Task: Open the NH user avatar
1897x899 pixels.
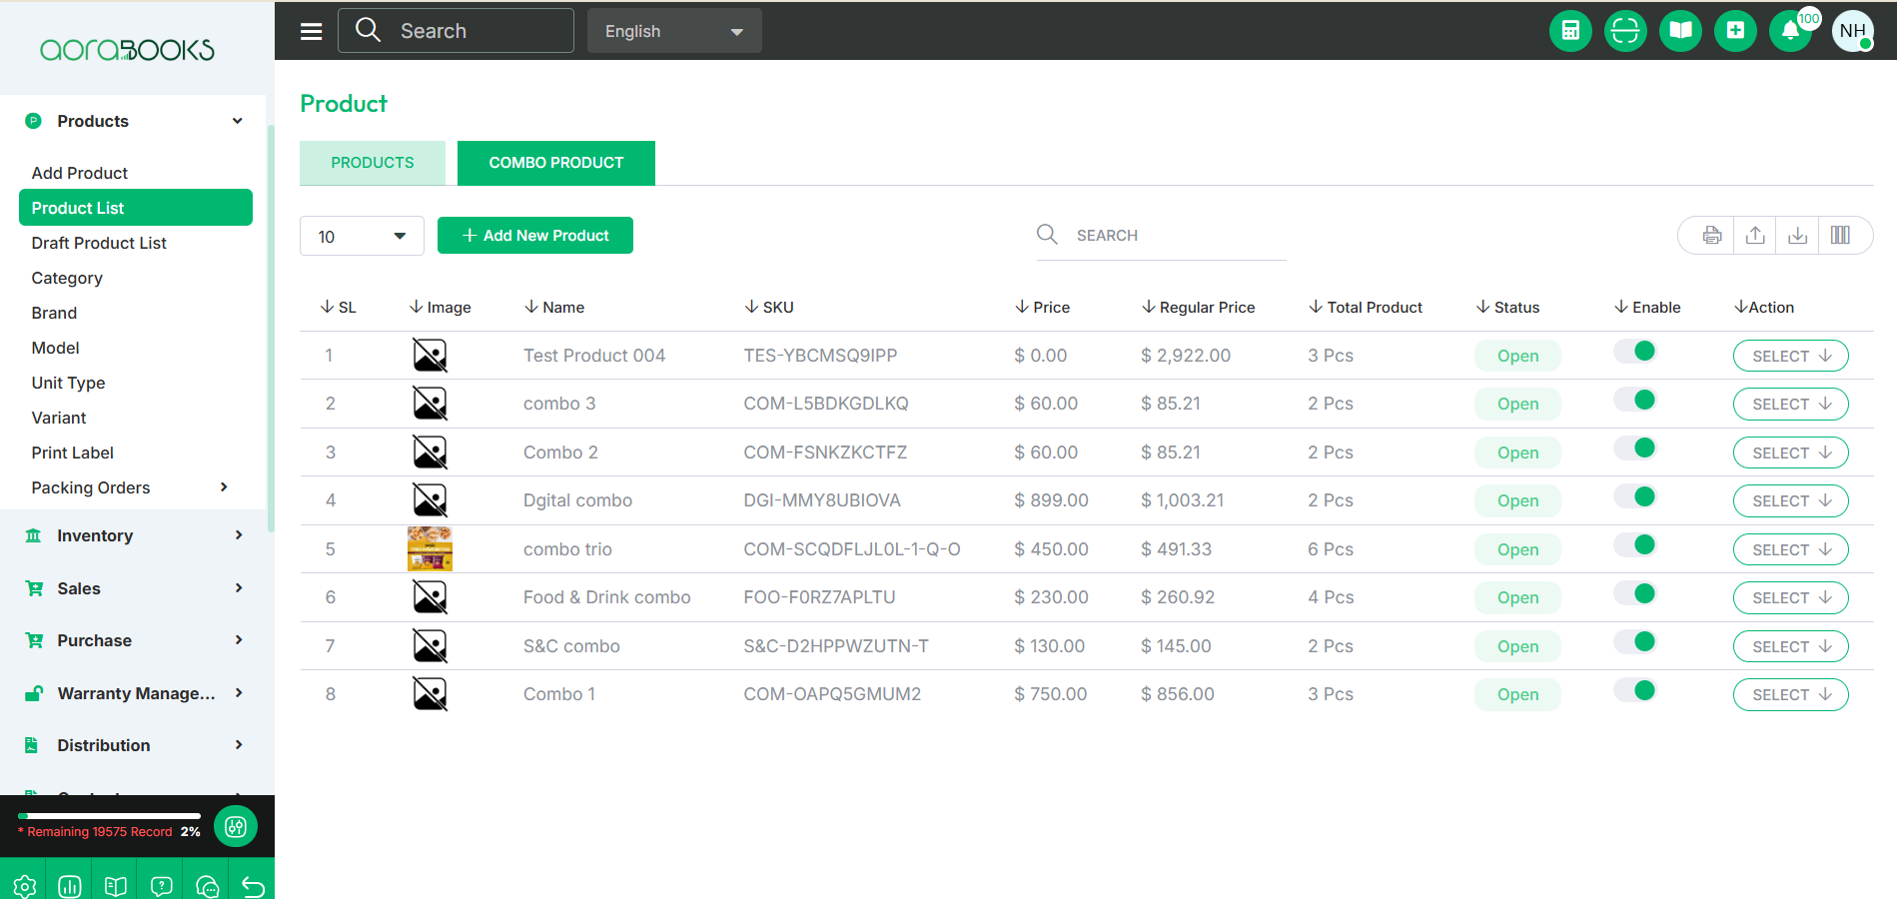Action: click(x=1852, y=31)
